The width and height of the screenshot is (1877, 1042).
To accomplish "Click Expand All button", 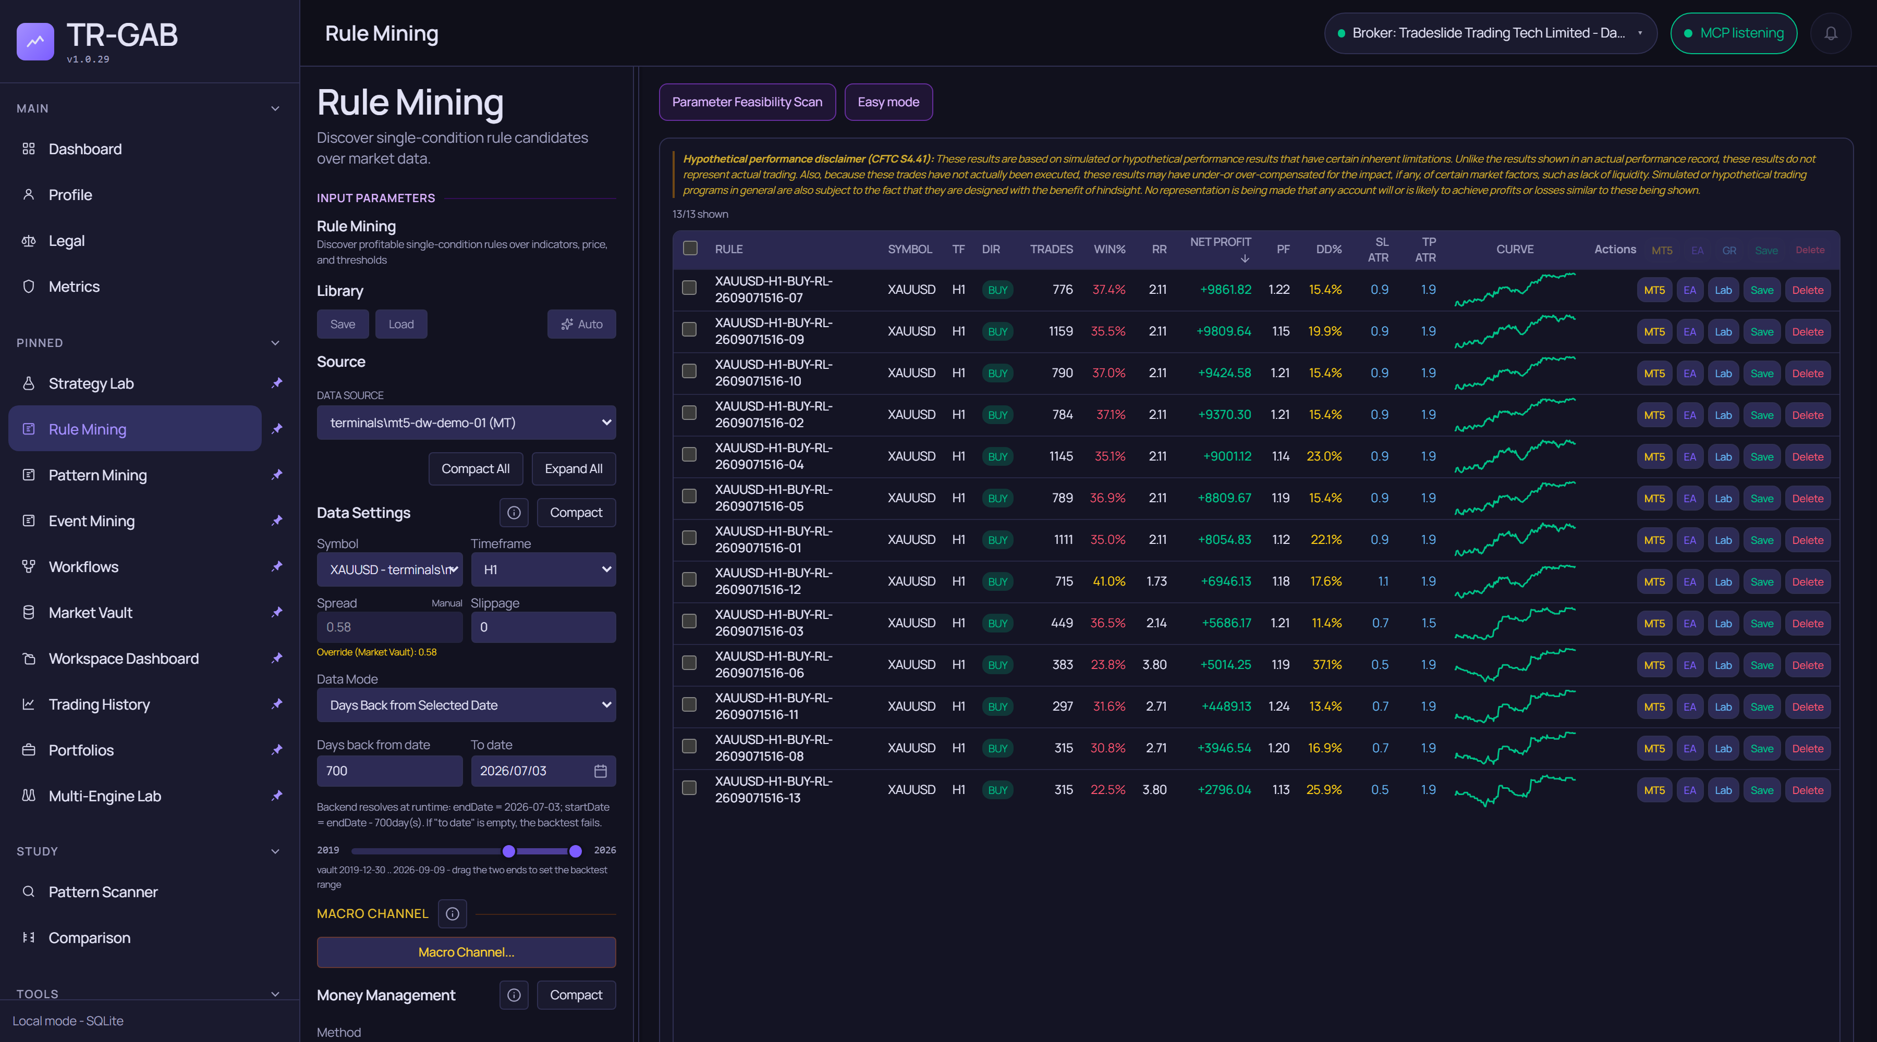I will 574,469.
